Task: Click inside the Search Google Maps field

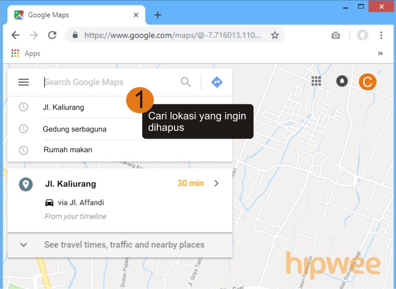Action: [x=99, y=82]
